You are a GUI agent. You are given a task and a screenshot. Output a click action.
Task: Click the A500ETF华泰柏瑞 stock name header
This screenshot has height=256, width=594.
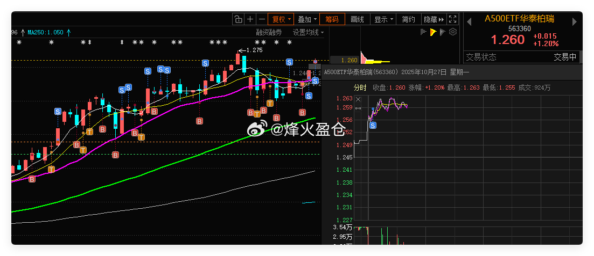pos(519,18)
